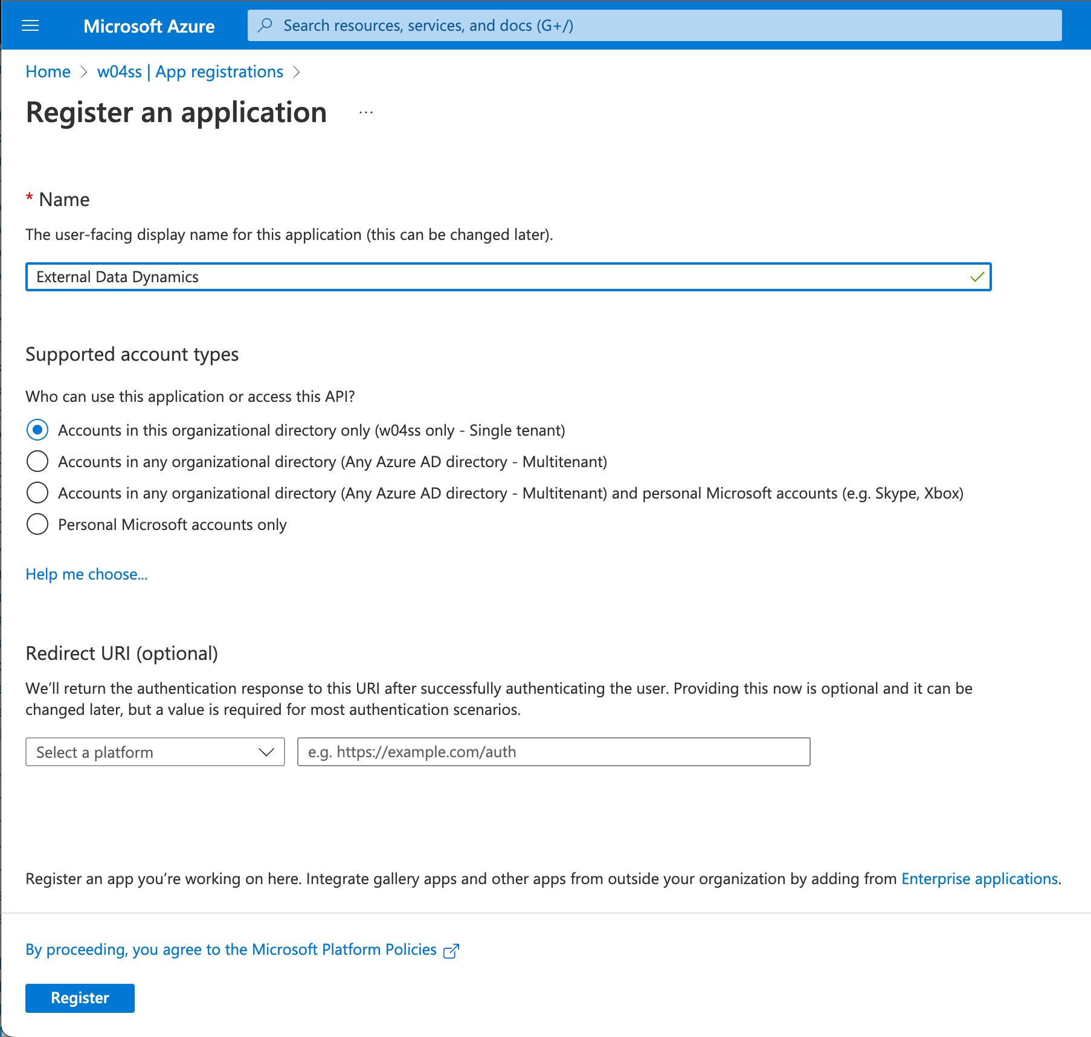Open the ellipsis more options menu
Viewport: 1091px width, 1037px height.
[x=366, y=112]
